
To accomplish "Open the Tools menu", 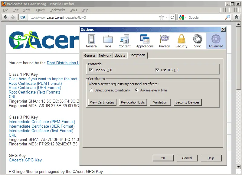I will tap(73, 10).
